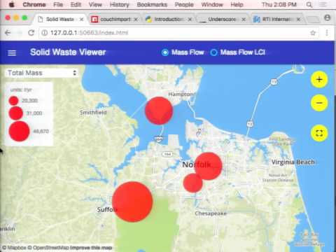Open the hamburger menu in Solid Waste Viewer
This screenshot has width=336, height=252.
[x=12, y=53]
